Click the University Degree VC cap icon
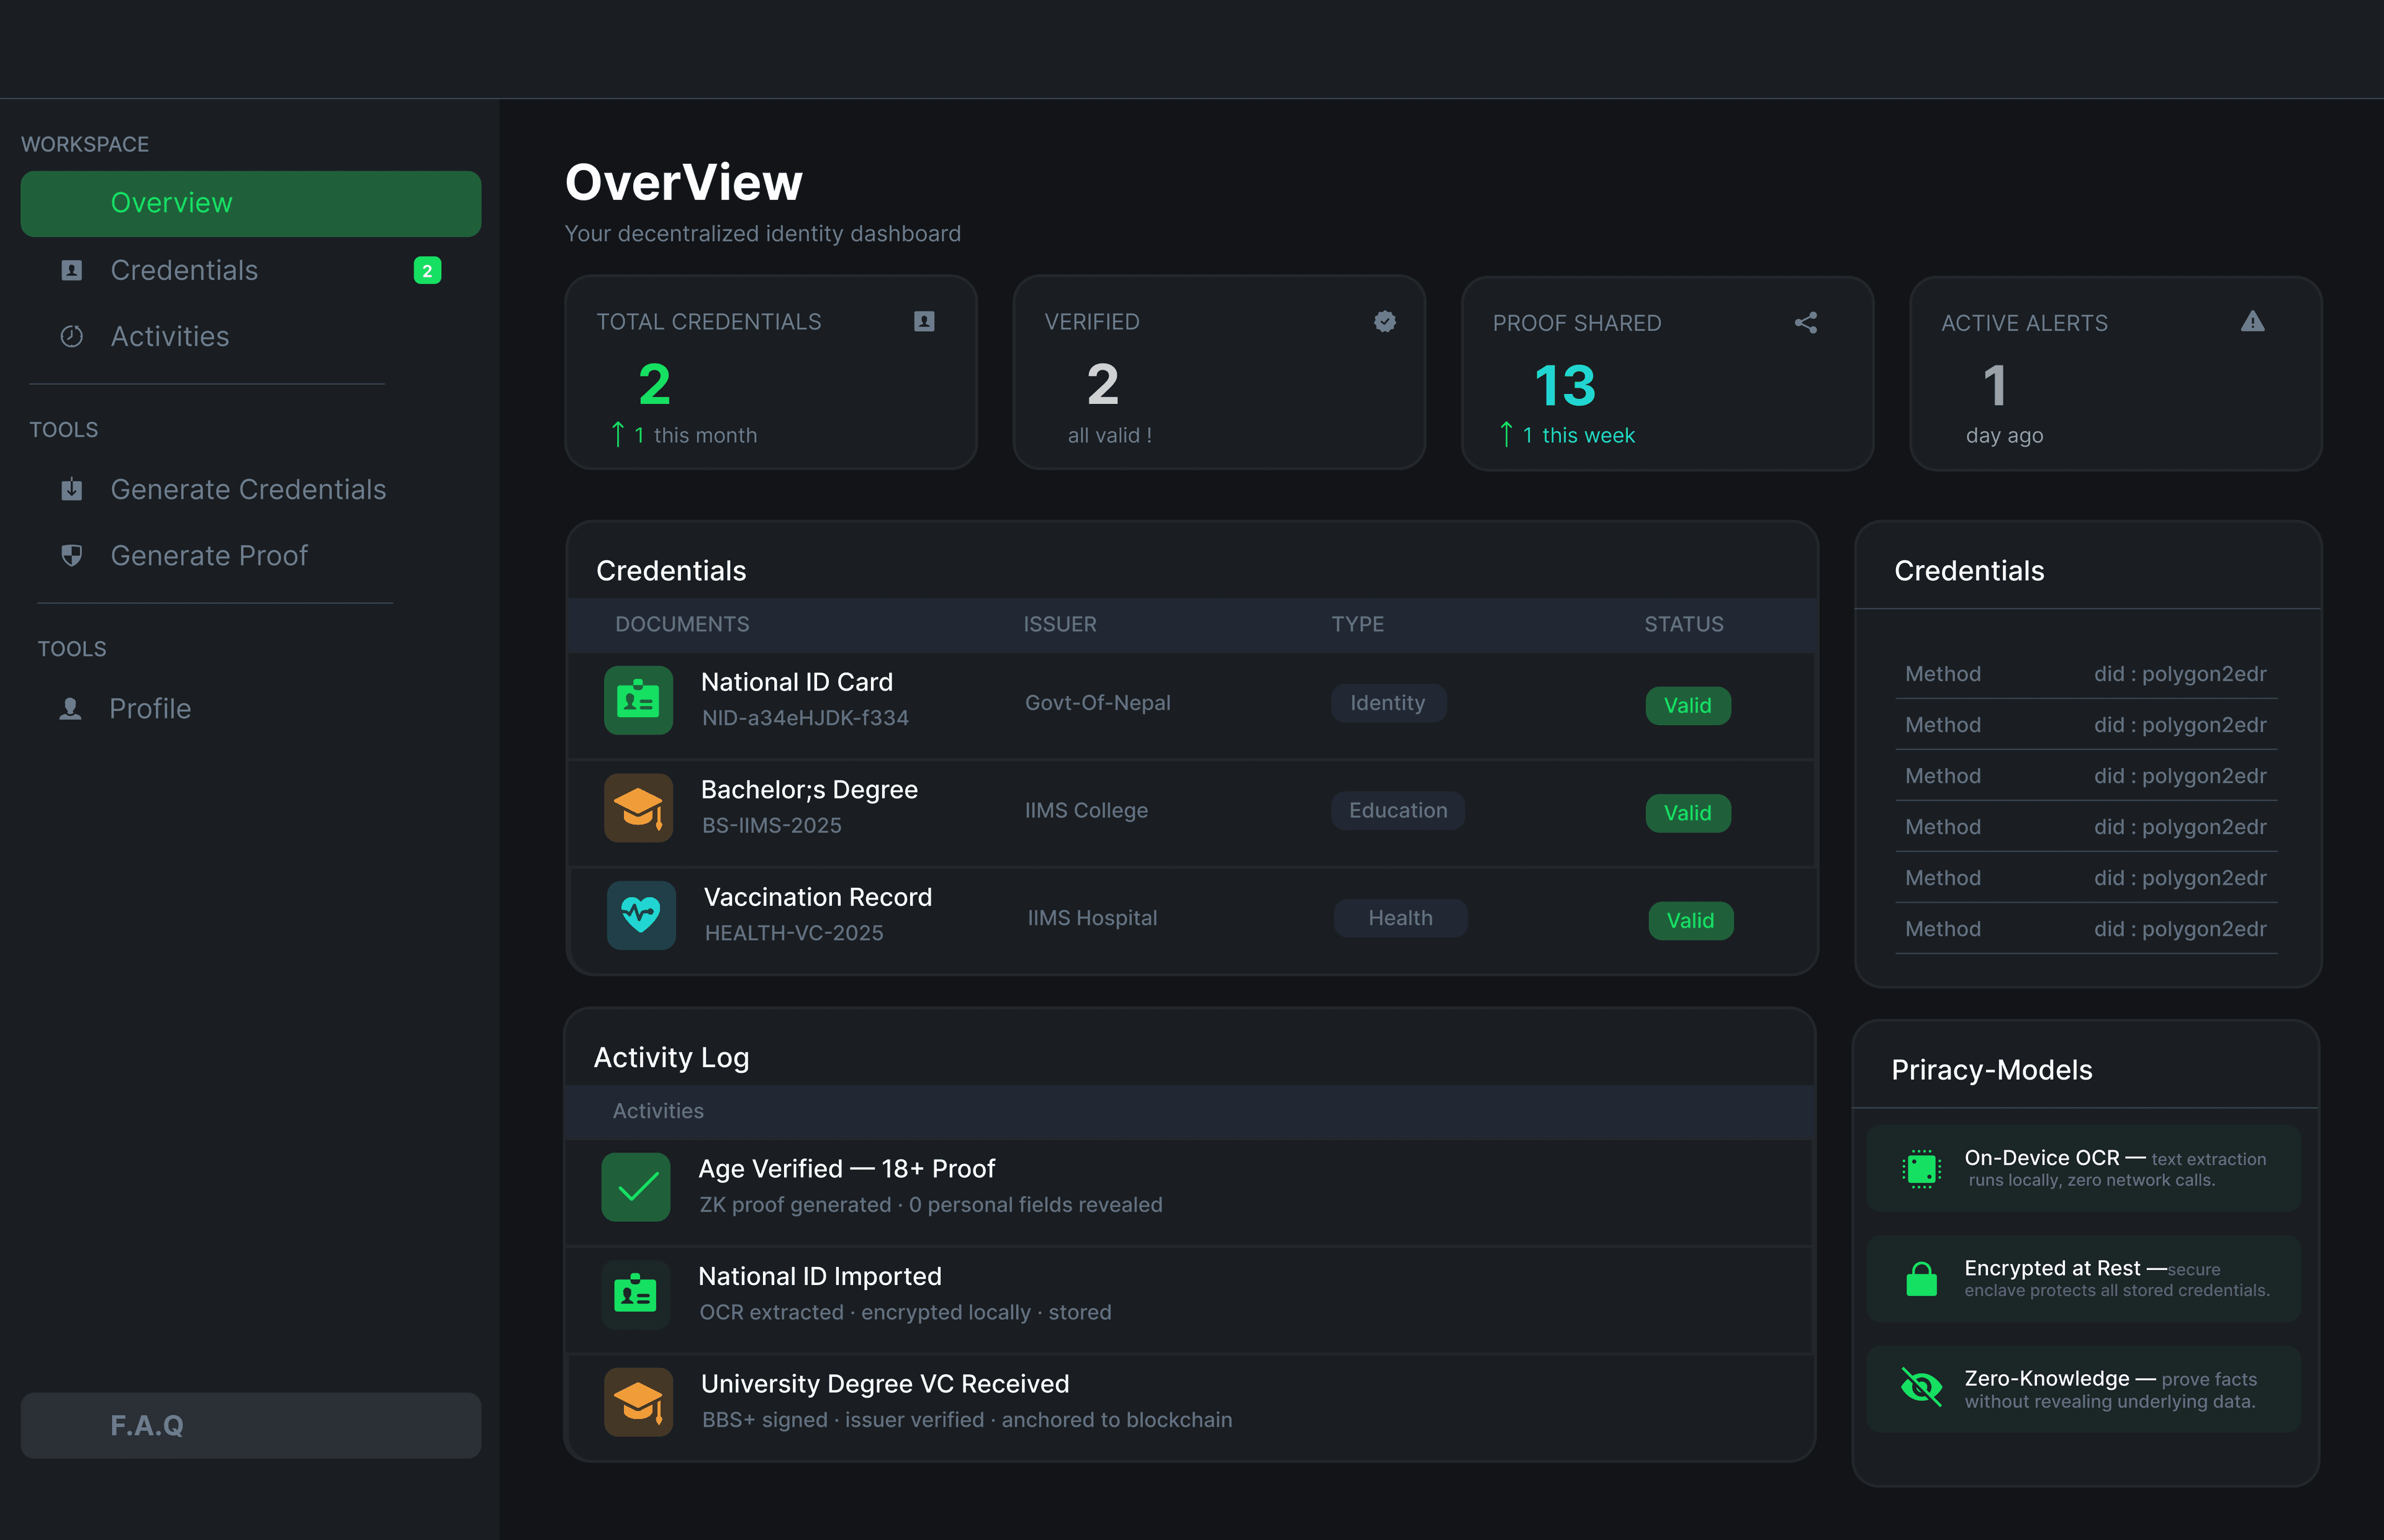2384x1540 pixels. tap(638, 1402)
